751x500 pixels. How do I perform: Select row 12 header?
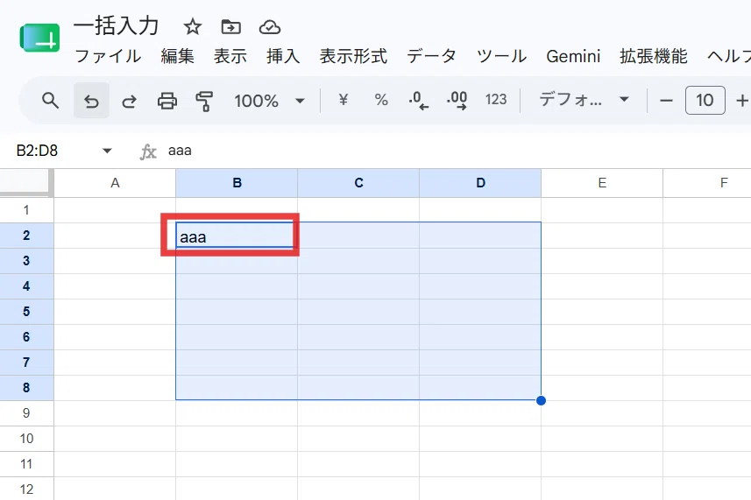point(26,489)
